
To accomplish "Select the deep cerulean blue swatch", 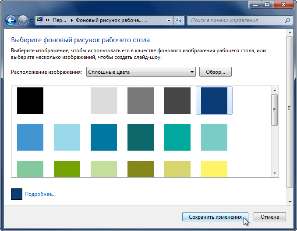I will click(104, 137).
